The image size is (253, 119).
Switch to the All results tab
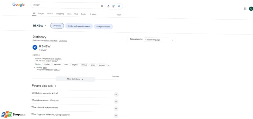34,13
